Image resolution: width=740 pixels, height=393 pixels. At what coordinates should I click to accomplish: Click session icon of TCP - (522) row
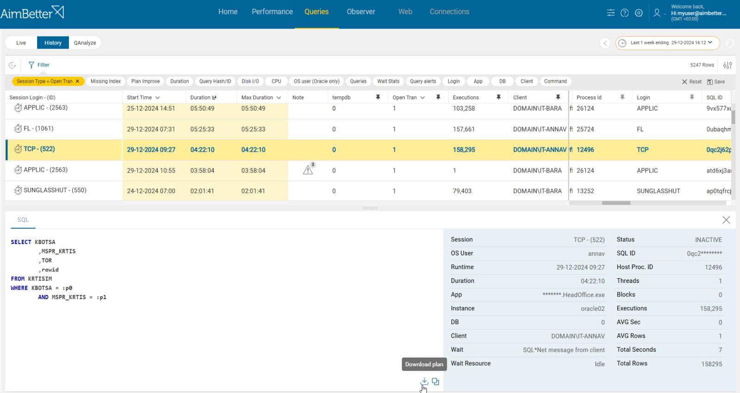18,149
